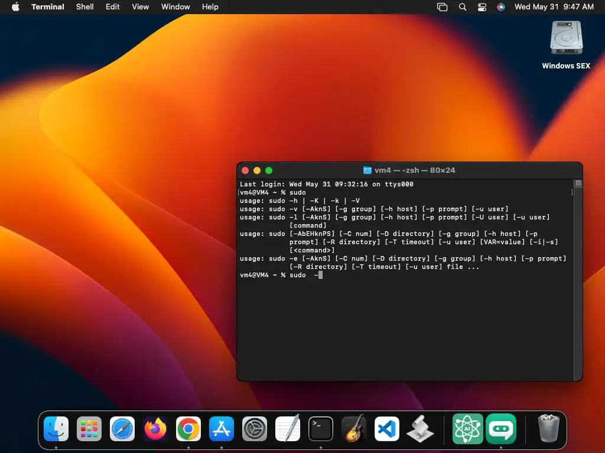Open the Trash in the Dock
This screenshot has height=453, width=605.
coord(548,428)
